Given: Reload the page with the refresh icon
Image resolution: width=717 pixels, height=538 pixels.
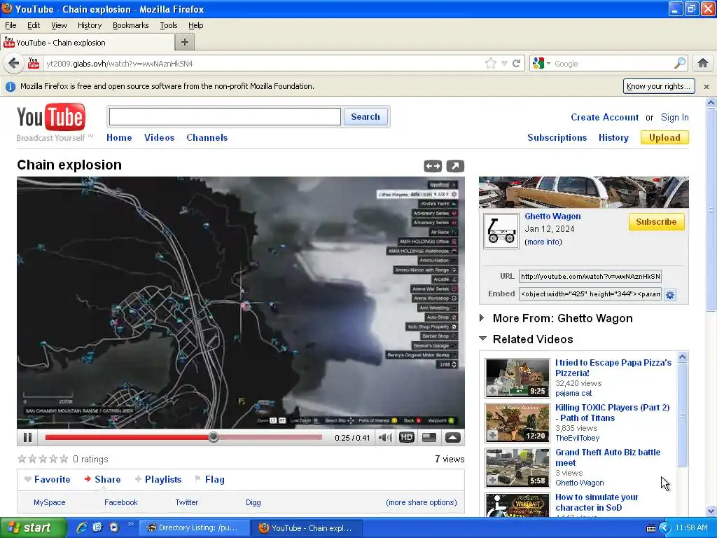Looking at the screenshot, I should pos(516,63).
